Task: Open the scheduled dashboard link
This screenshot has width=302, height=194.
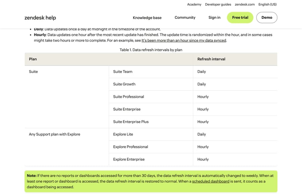Action: click(211, 181)
